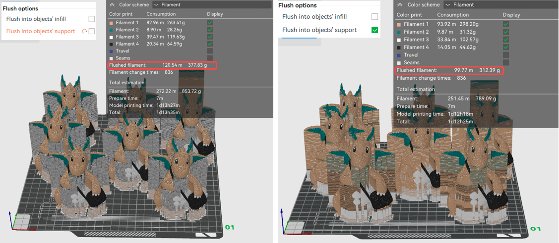Toggle display of Filament 1 row 263.41g
The image size is (559, 243).
[210, 23]
